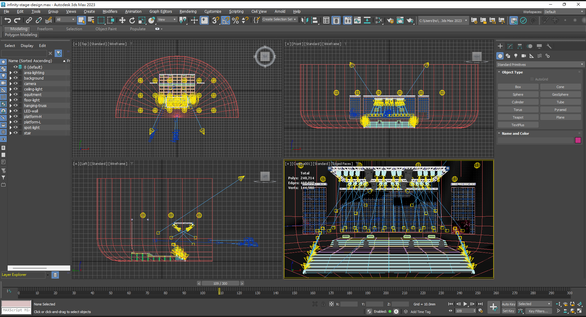Image resolution: width=586 pixels, height=317 pixels.
Task: Click the MAXScript mini listener field
Action: [16, 310]
